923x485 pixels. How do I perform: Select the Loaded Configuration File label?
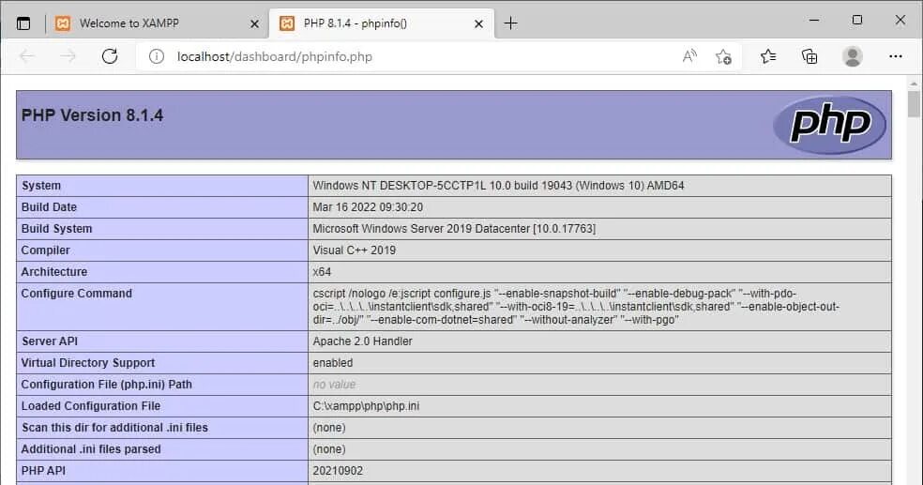tap(91, 406)
